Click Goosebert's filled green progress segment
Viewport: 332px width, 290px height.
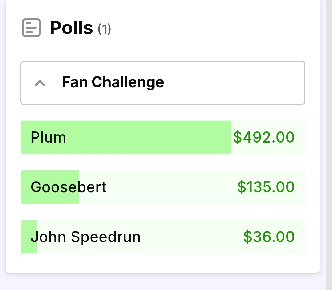click(x=50, y=187)
